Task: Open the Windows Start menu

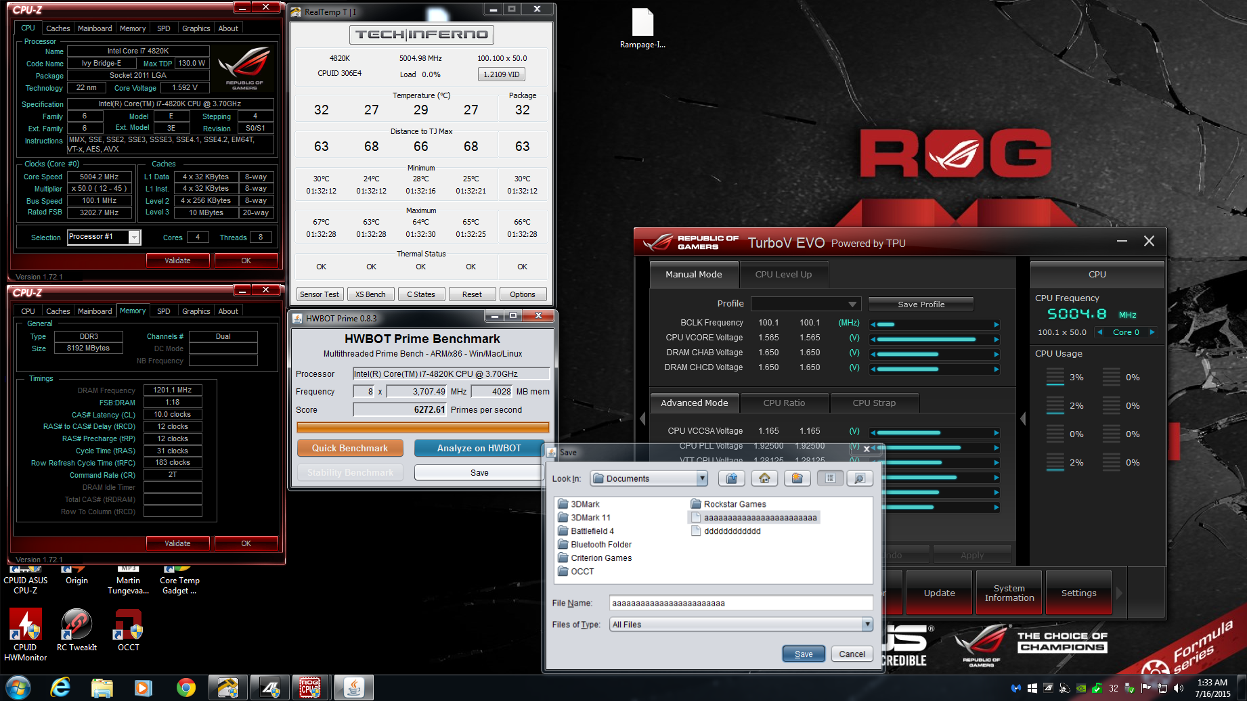Action: (x=17, y=688)
